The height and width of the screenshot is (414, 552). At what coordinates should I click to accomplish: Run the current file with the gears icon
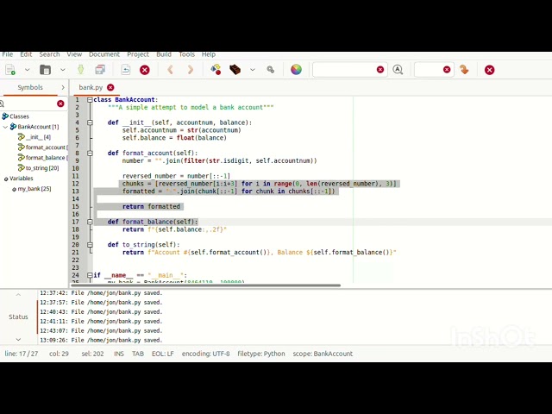270,70
